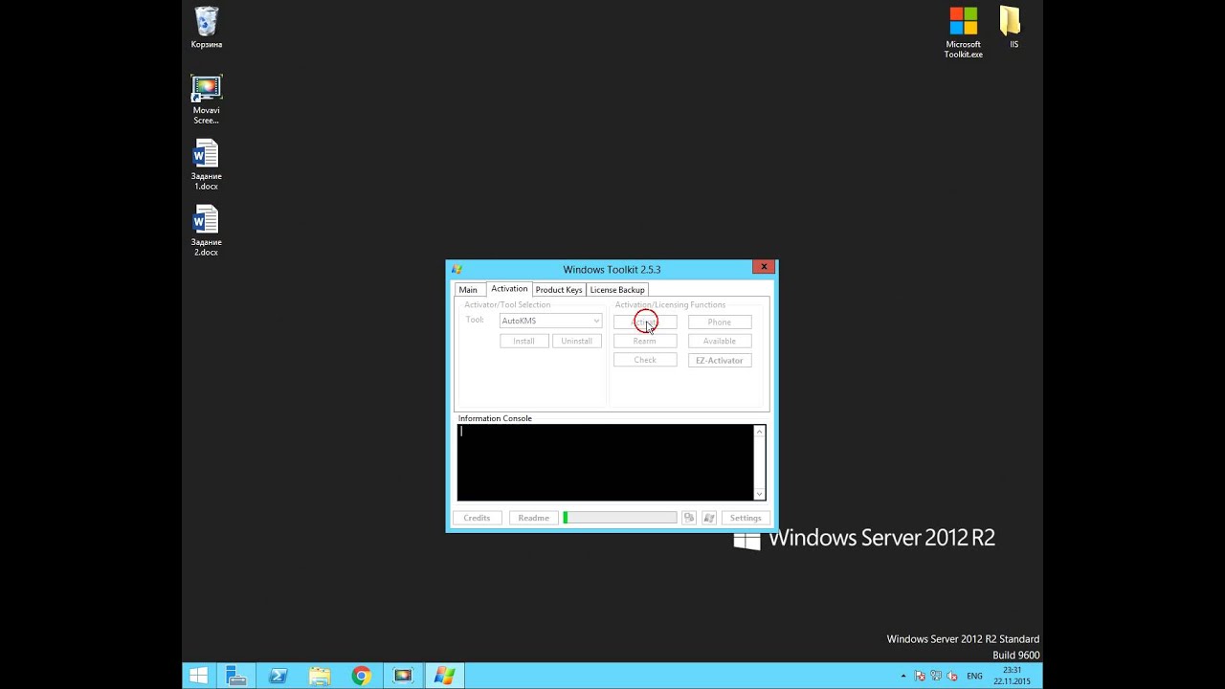Open the Recycle Bin (Корзина) desktop icon

(206, 28)
